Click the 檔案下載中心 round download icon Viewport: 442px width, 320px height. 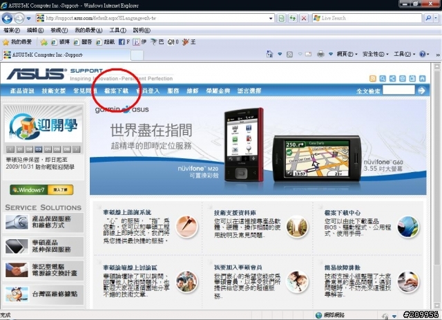tap(408, 227)
